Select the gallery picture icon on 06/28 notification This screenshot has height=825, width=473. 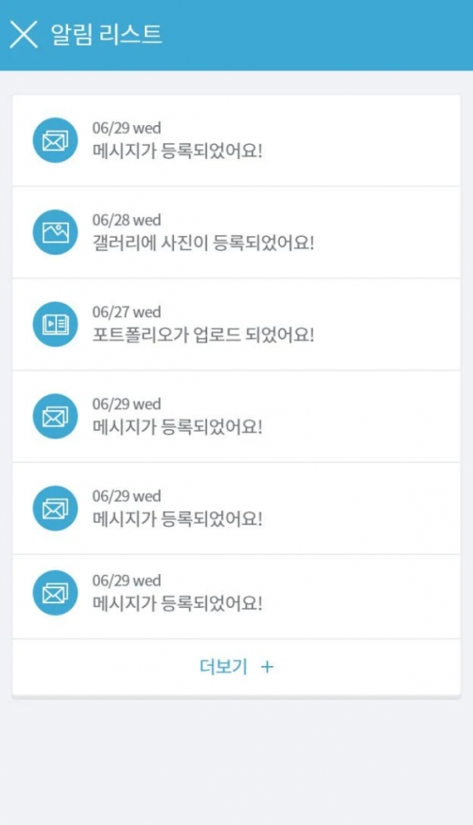click(55, 232)
